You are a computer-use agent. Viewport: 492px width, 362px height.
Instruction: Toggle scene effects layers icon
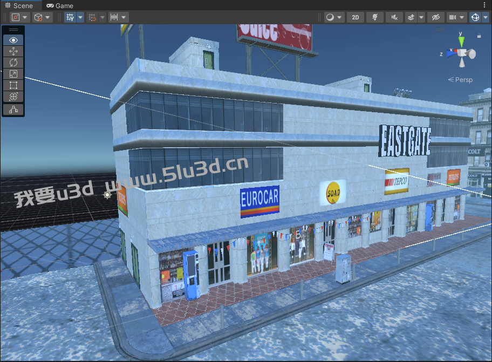pos(411,17)
